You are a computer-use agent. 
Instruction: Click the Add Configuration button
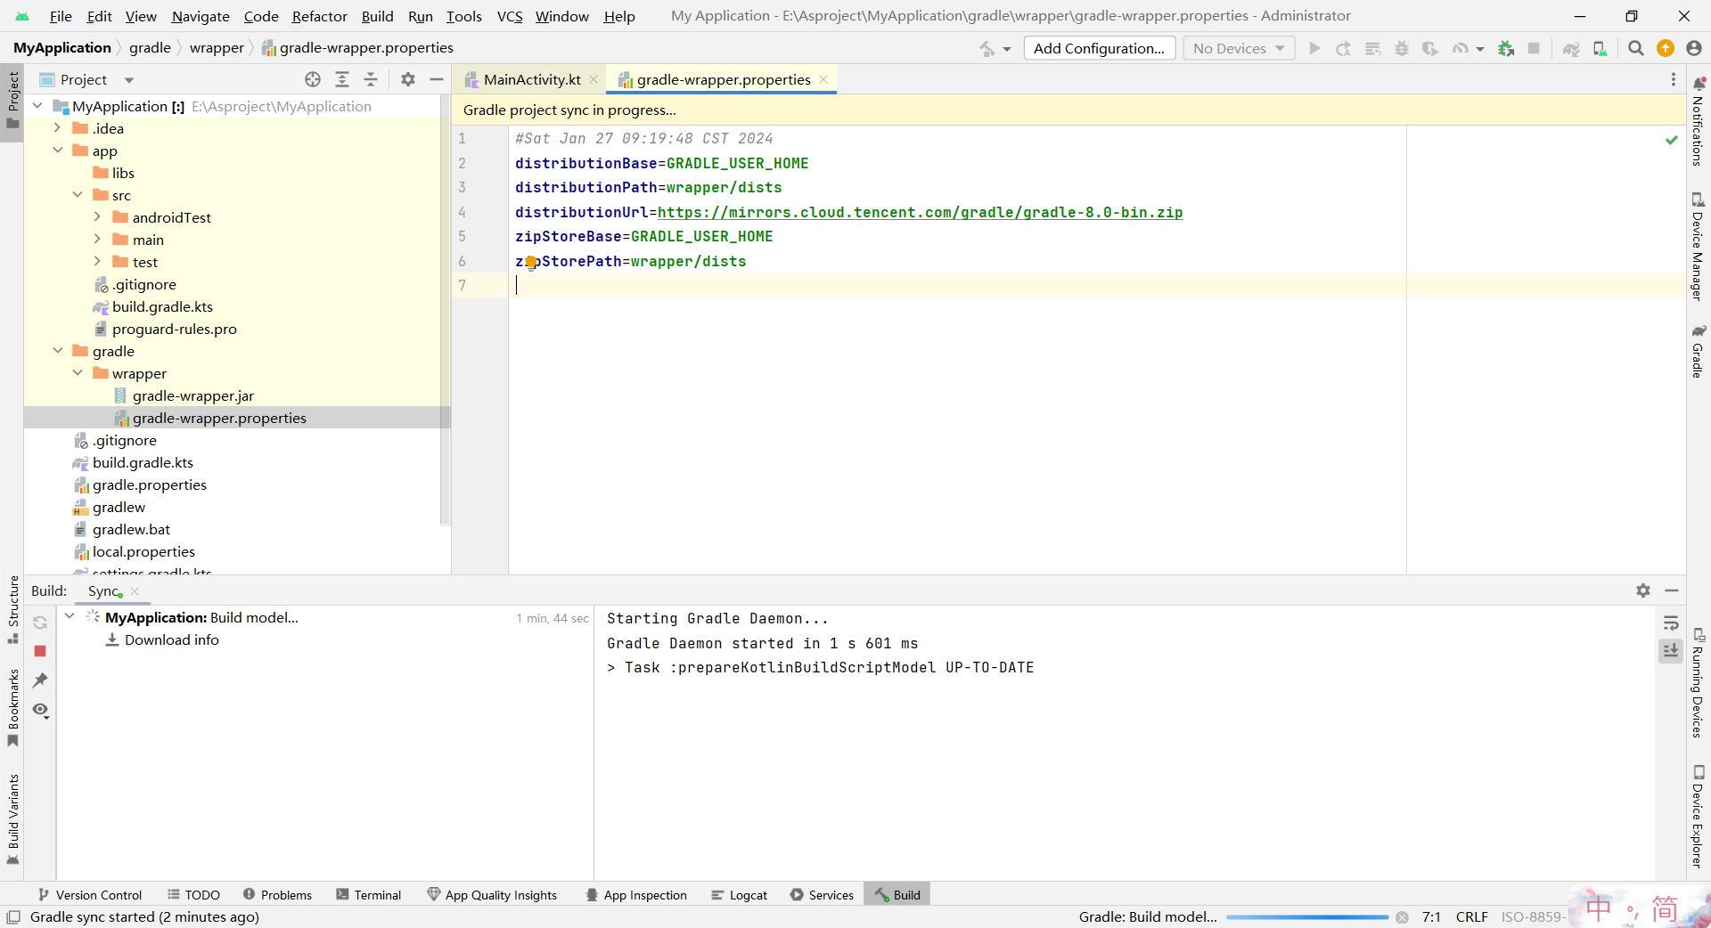(1099, 48)
